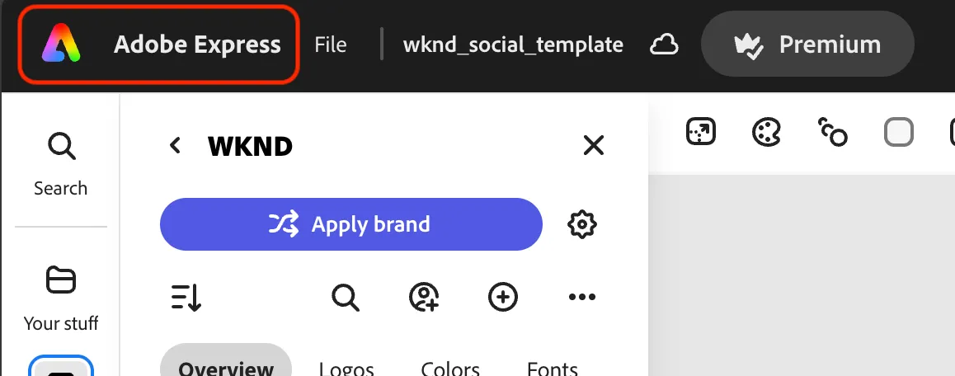This screenshot has height=376, width=955.
Task: Click the resize icon in toolbar
Action: [x=700, y=132]
